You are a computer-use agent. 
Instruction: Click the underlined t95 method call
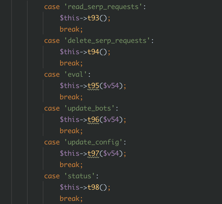93,86
